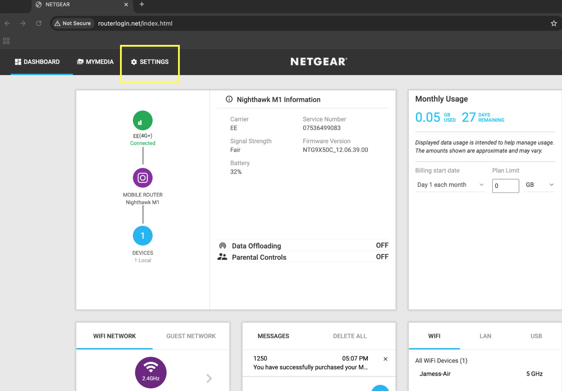The image size is (562, 391).
Task: Click the Parental Controls people icon
Action: [222, 257]
